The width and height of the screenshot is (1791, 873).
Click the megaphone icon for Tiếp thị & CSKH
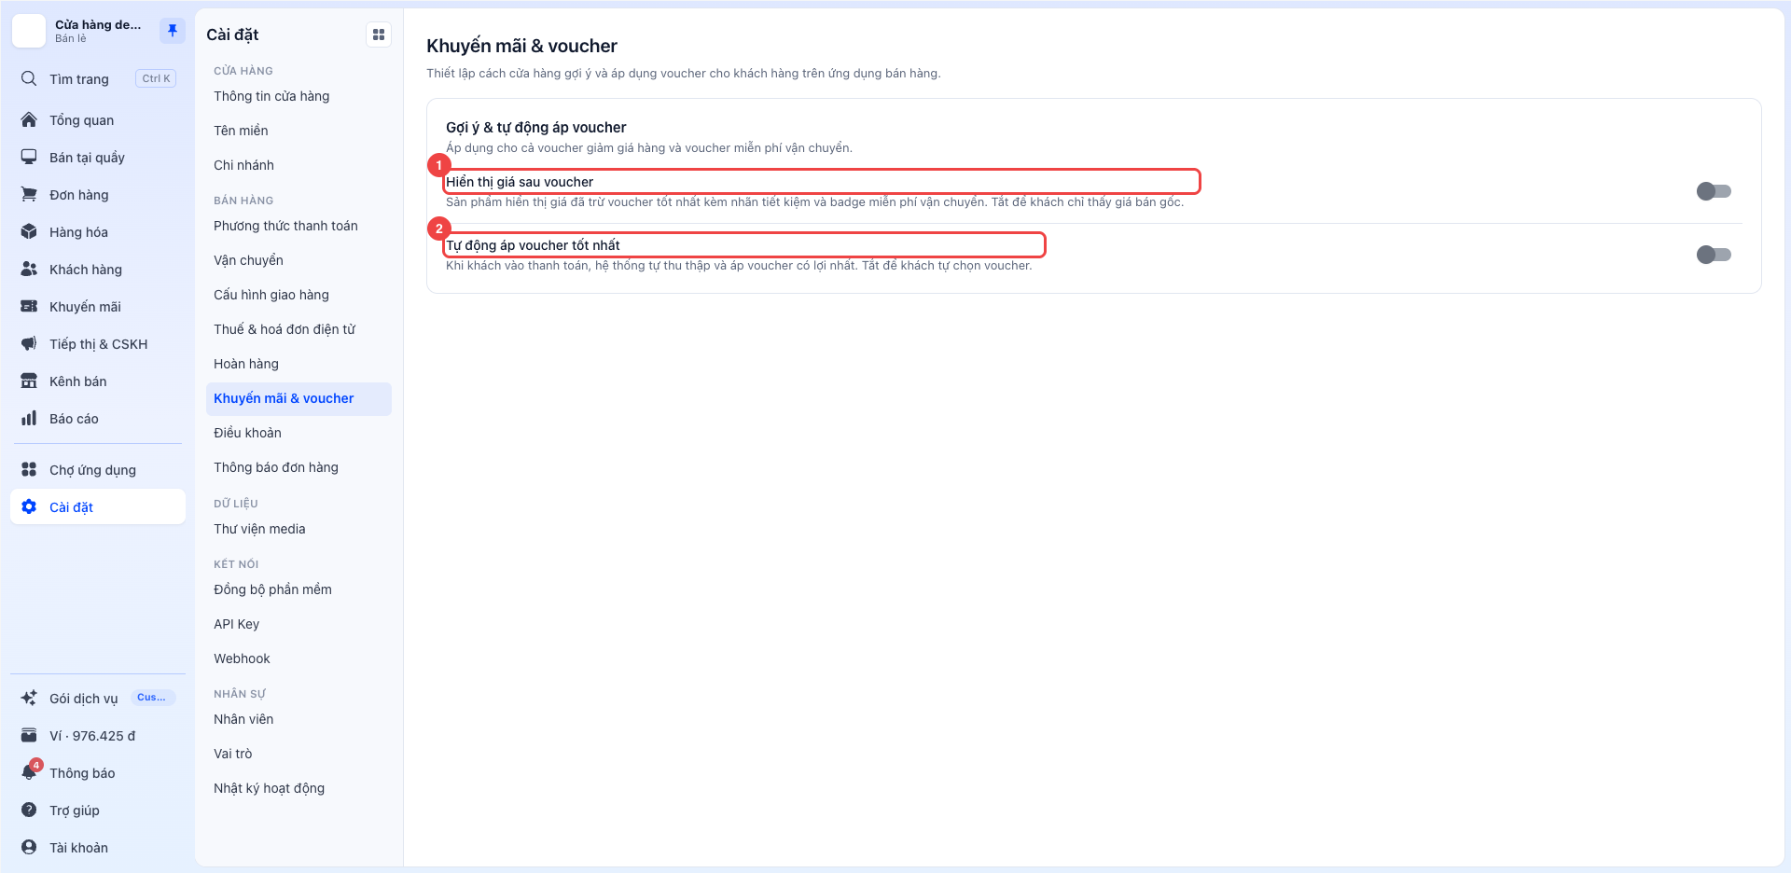tap(29, 344)
